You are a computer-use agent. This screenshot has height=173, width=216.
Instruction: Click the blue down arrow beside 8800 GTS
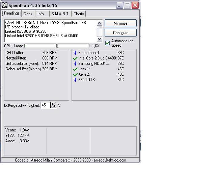75,80
